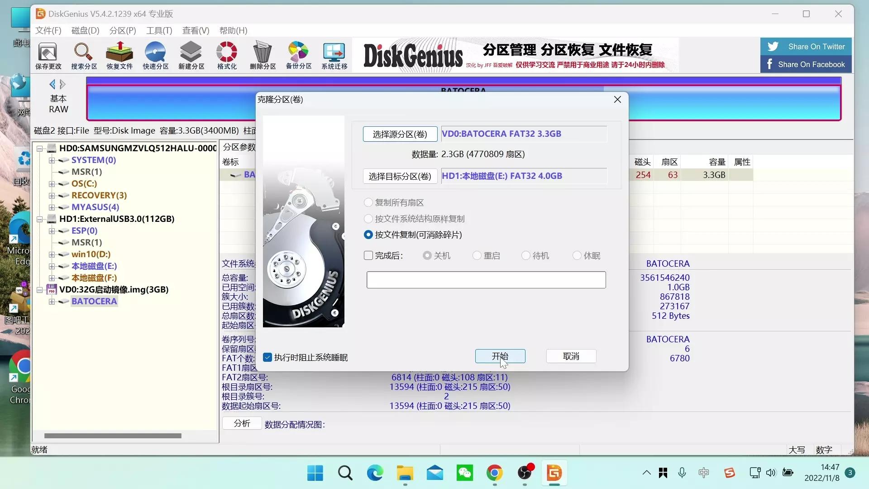Choose 按文件系统结构原样复制 copy mode
Screen dimensions: 869x489
tap(368, 219)
